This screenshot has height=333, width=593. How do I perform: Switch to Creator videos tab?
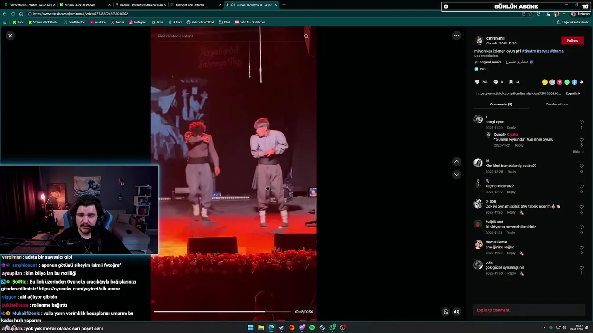click(557, 105)
